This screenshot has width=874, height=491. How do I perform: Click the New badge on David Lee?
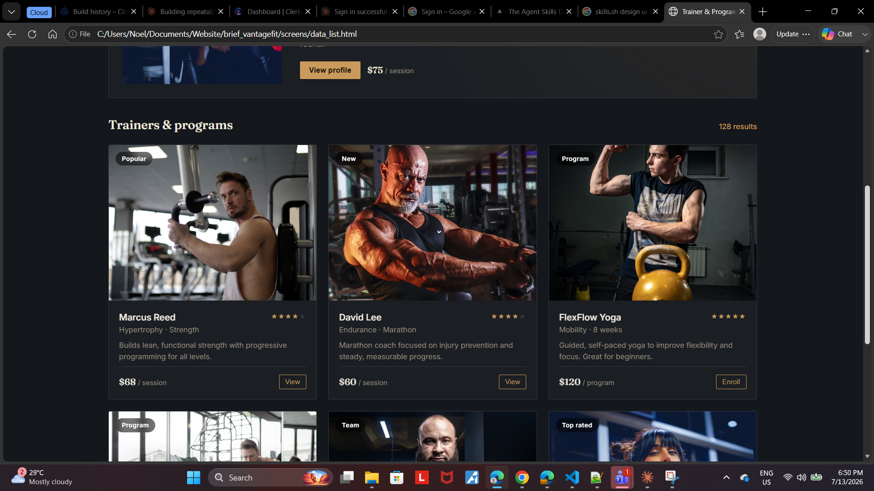click(349, 159)
